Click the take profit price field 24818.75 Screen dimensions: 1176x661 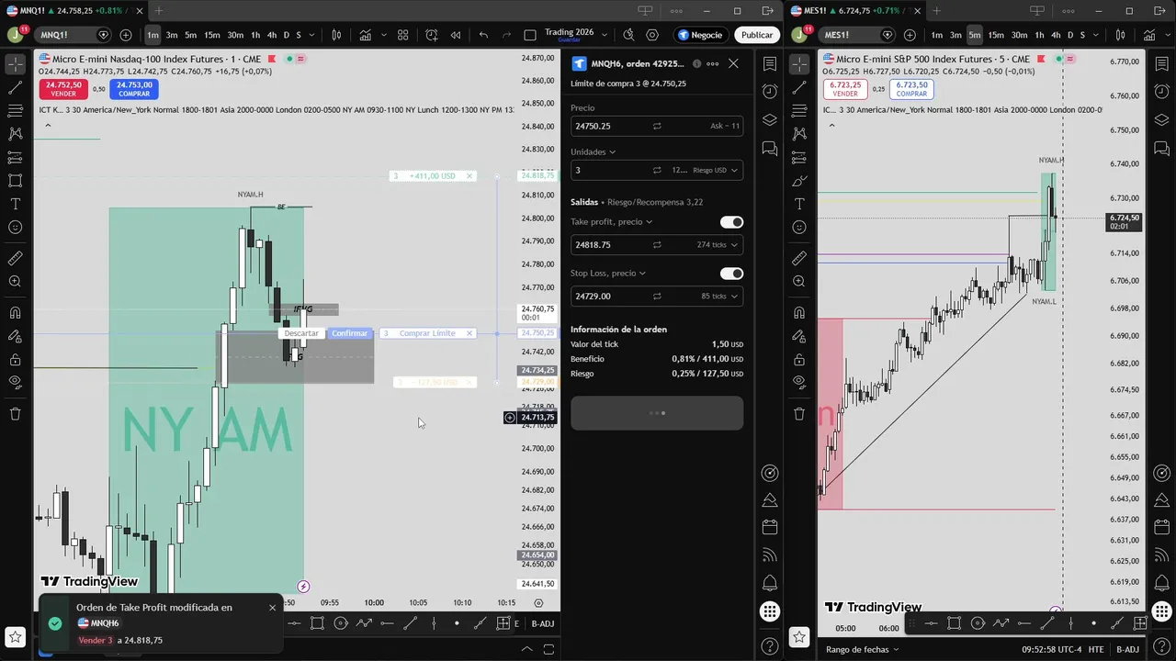656,245
